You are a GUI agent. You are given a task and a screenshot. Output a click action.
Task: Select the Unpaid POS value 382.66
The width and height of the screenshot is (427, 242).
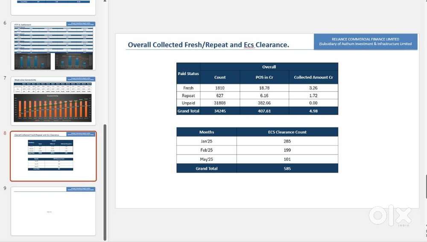264,103
